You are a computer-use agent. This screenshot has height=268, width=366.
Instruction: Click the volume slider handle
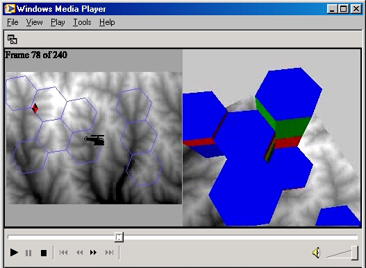(x=355, y=253)
